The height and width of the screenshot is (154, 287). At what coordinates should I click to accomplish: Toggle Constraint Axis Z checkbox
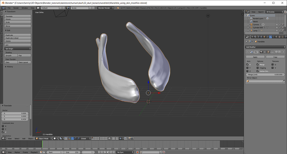tap(3, 132)
